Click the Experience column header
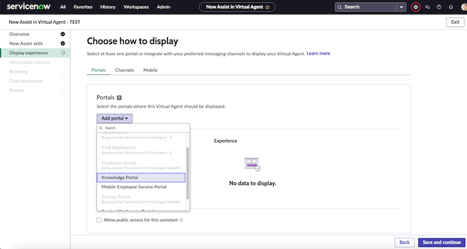The image size is (467, 249). [225, 141]
